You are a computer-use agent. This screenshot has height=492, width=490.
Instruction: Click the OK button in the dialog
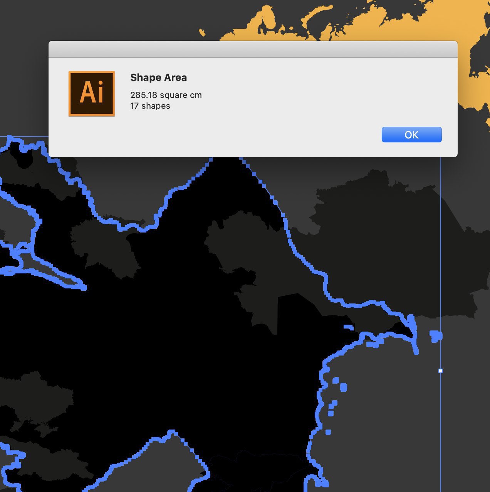[x=411, y=135]
